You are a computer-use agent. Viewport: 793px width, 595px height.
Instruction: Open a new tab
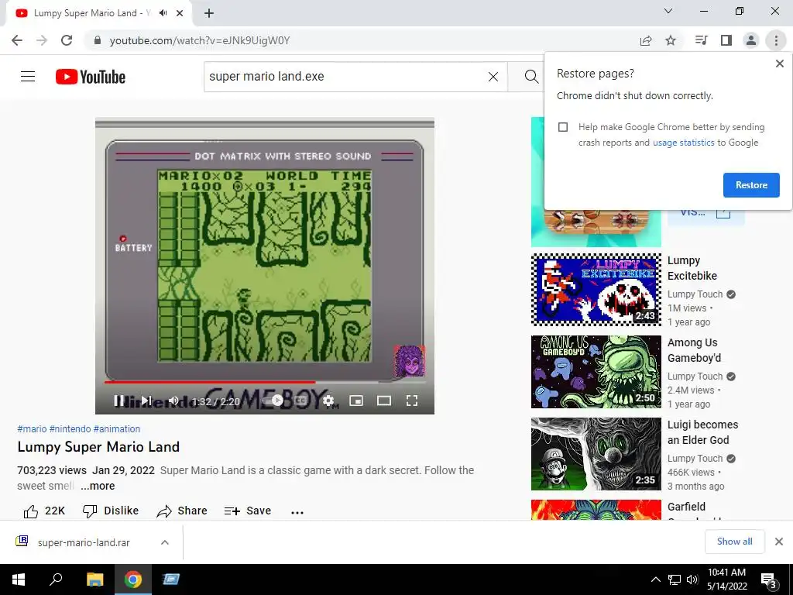209,13
